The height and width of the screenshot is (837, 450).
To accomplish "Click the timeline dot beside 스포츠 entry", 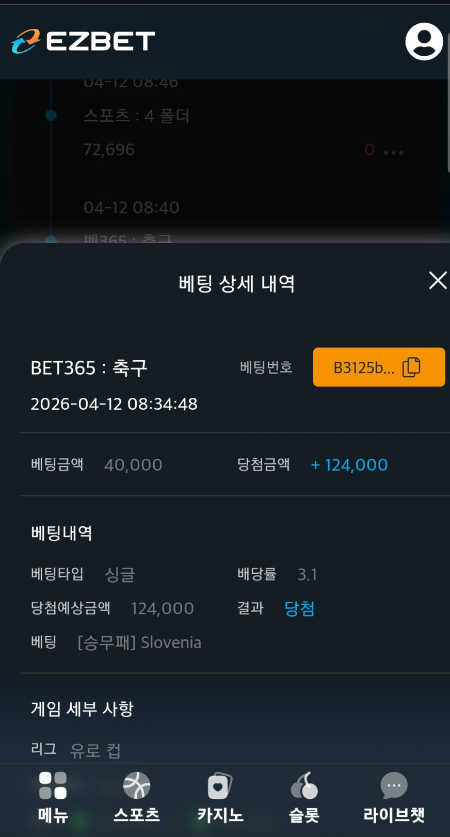I will click(51, 115).
